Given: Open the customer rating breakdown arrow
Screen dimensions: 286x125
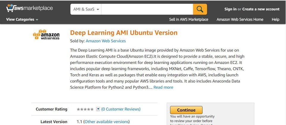Looking at the screenshot, I should point(98,109).
